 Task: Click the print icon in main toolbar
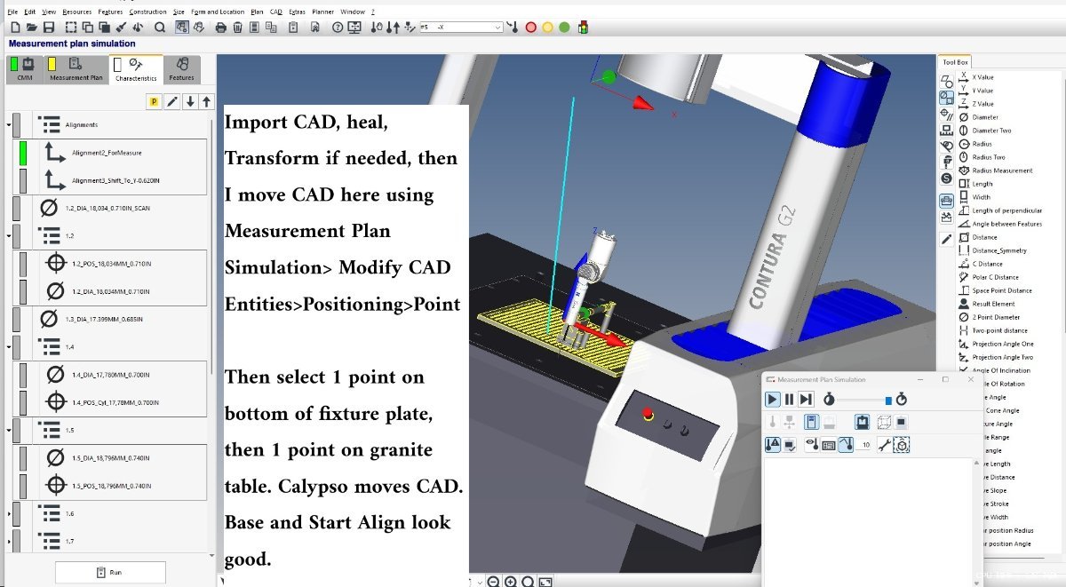[220, 28]
